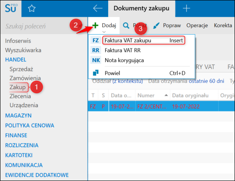Click the magnifier Pokaż icon
The width and height of the screenshot is (235, 181).
point(126,25)
